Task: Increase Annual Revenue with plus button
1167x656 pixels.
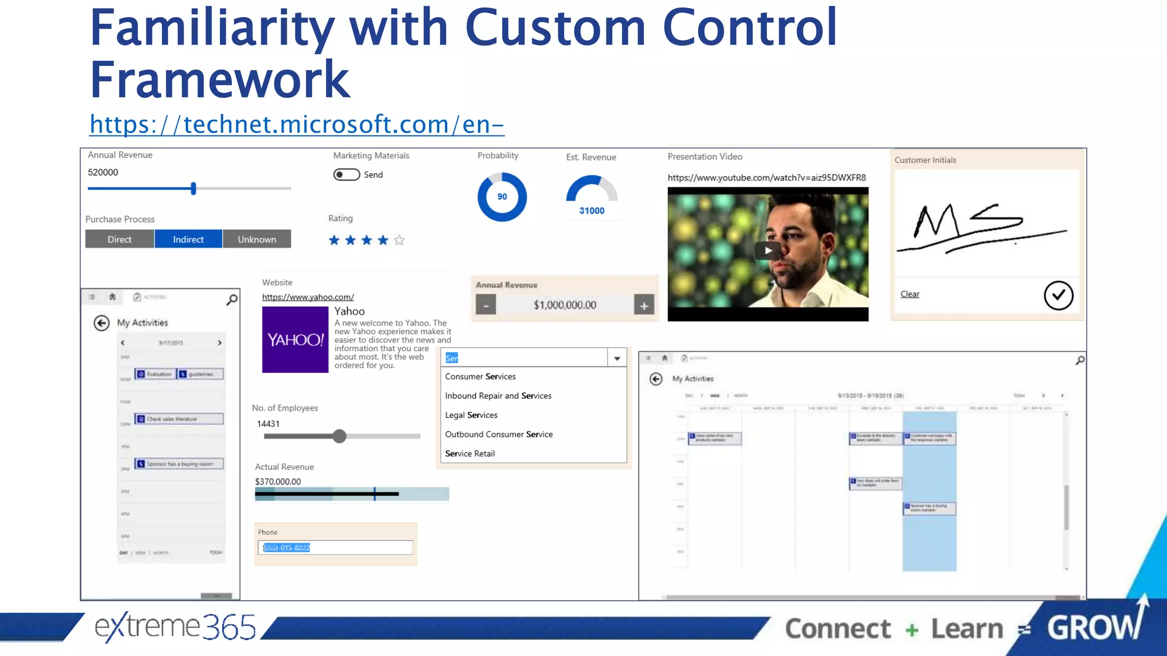Action: click(644, 305)
